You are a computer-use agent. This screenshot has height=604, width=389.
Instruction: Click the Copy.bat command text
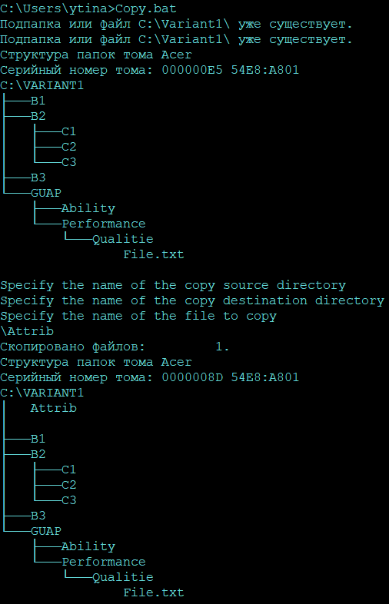(x=146, y=8)
